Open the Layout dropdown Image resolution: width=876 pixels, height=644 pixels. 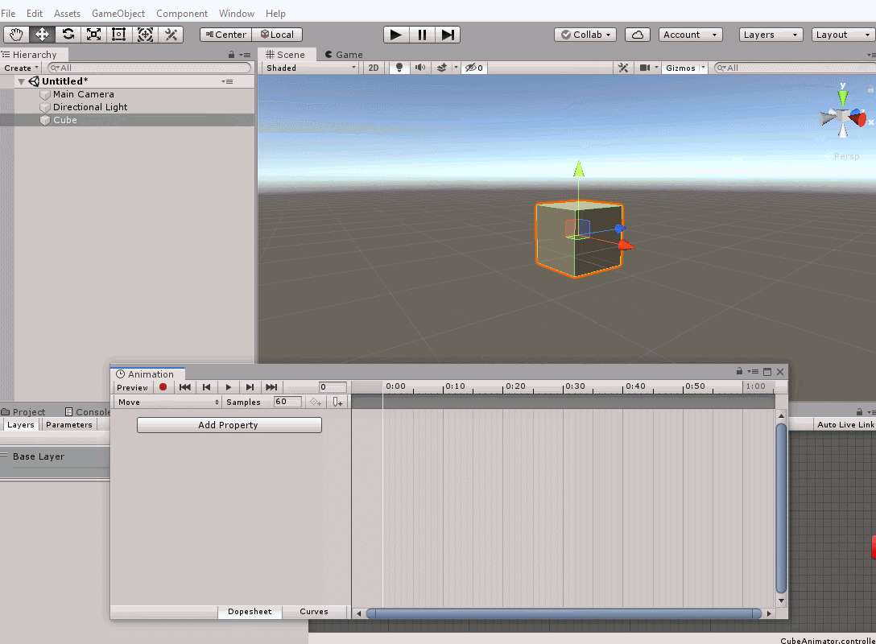tap(842, 34)
